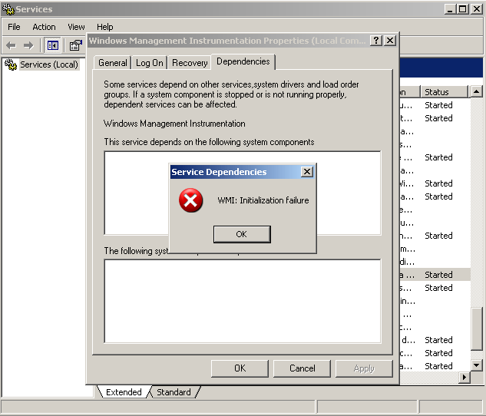This screenshot has height=416, width=486.
Task: Click 'Started' in the highlighted services row
Action: [438, 275]
